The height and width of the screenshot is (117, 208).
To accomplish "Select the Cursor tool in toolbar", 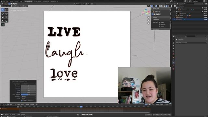I will pyautogui.click(x=6, y=10).
